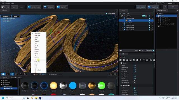Select the anchor point axis tool
179x100 pixels.
pos(25,74)
